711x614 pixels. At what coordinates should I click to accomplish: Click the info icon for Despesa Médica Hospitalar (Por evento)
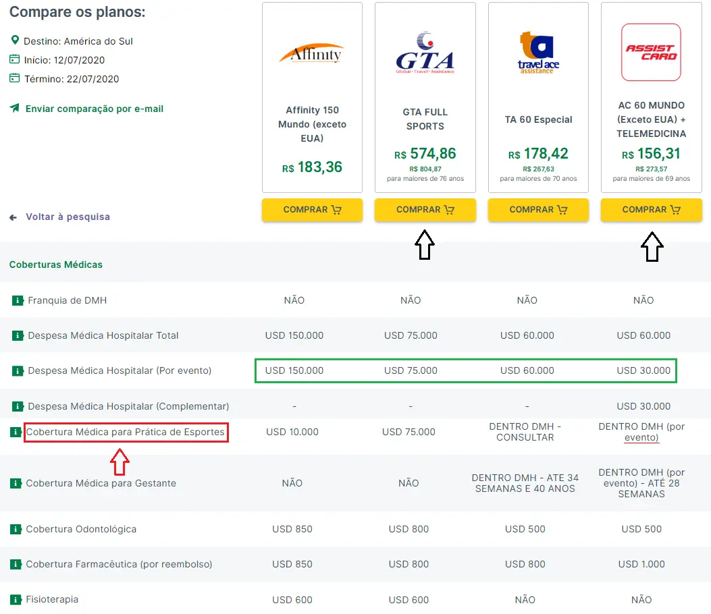pyautogui.click(x=16, y=370)
